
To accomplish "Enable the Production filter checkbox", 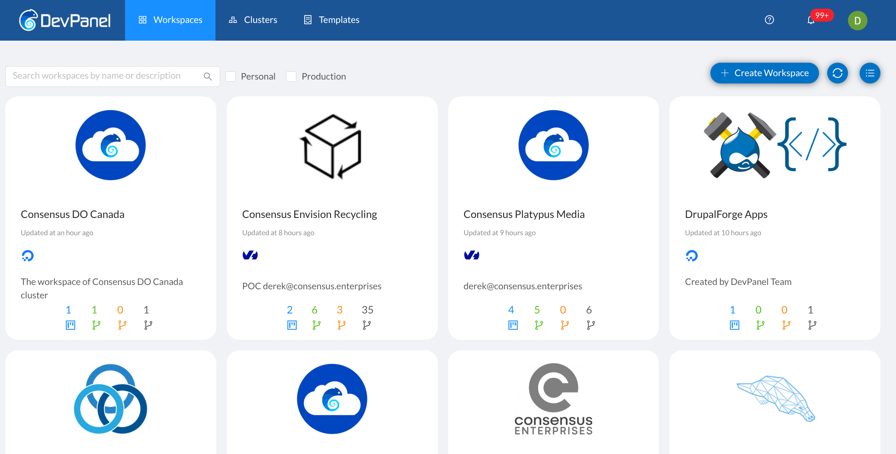I will [291, 77].
